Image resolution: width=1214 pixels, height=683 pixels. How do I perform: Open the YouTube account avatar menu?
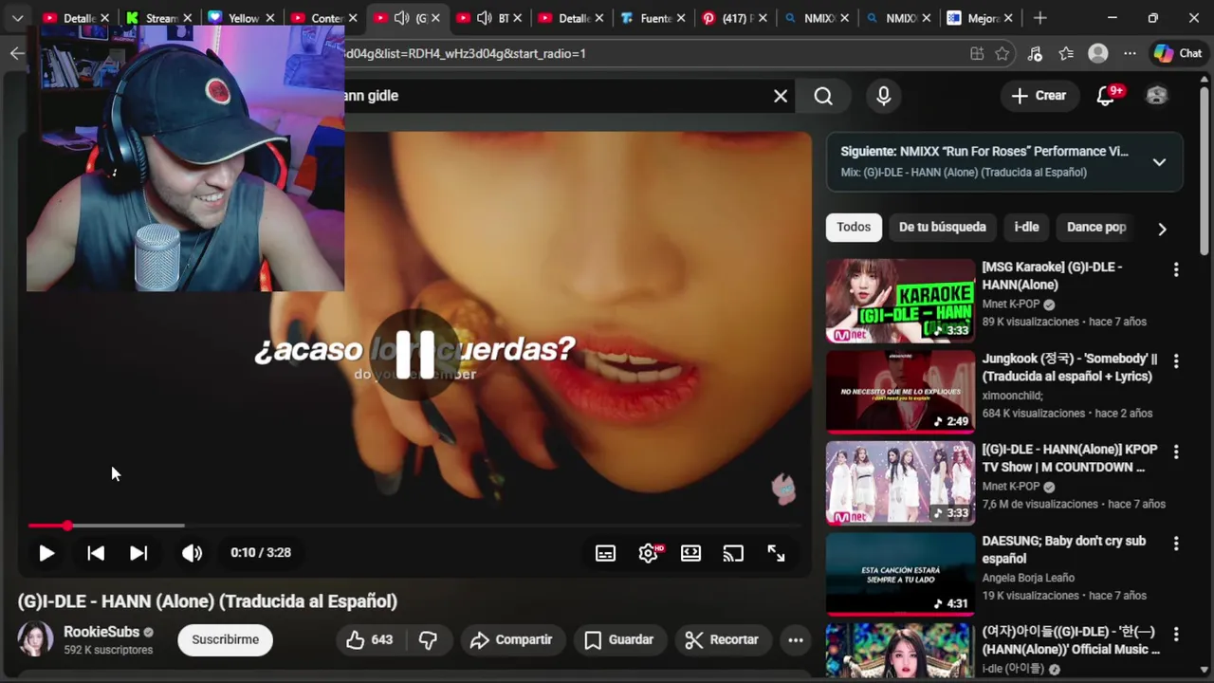(x=1156, y=96)
